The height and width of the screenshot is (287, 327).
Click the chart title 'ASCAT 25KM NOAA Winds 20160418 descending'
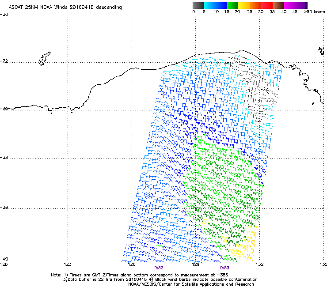[65, 7]
